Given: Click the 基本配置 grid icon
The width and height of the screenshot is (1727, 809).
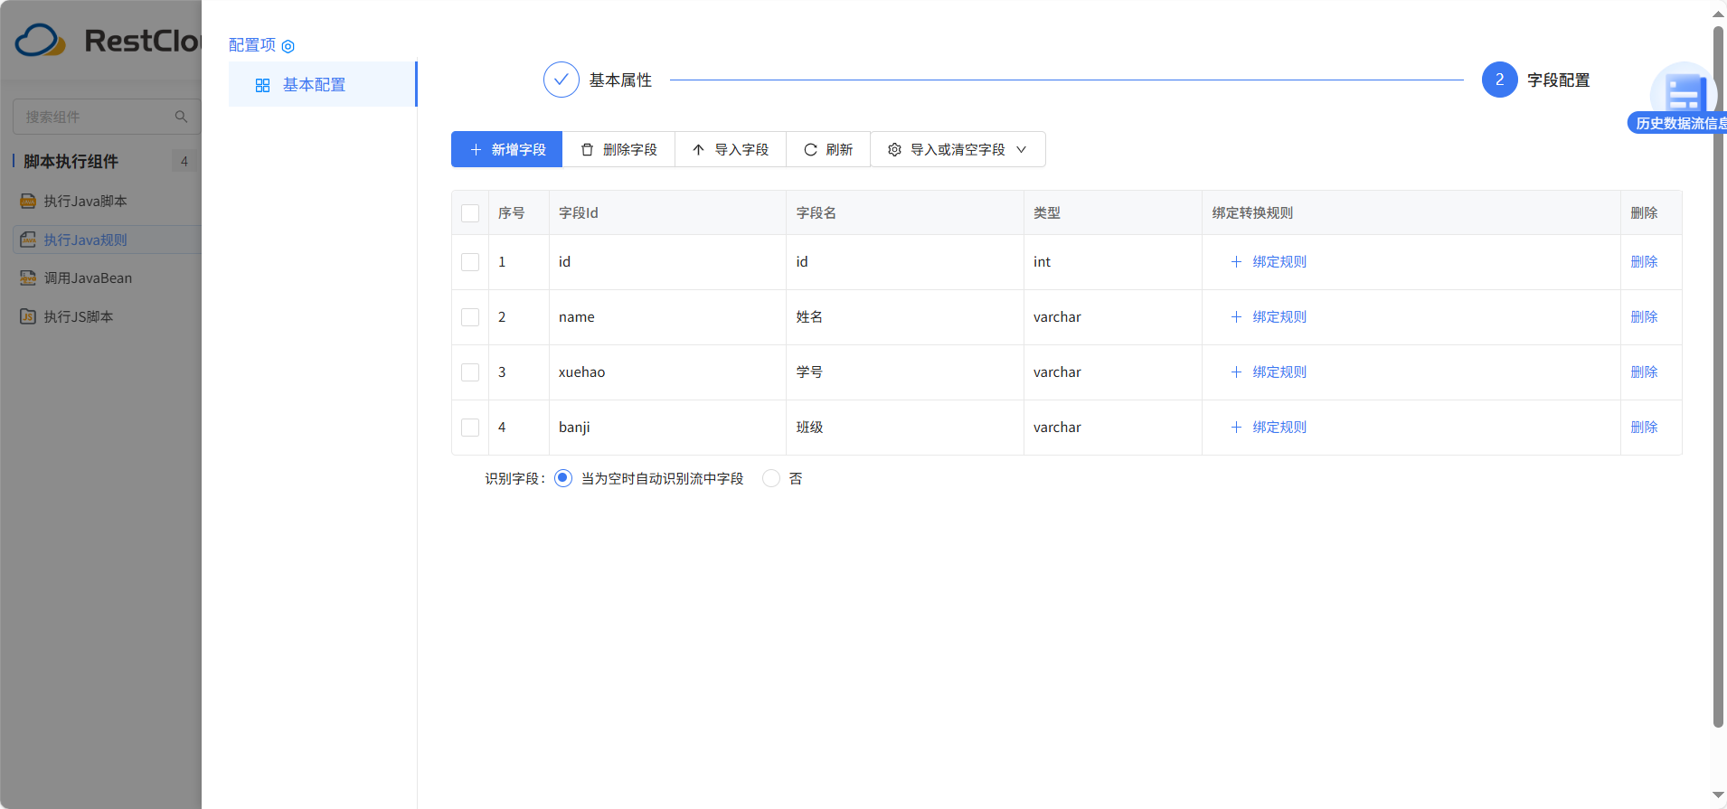Looking at the screenshot, I should point(262,85).
